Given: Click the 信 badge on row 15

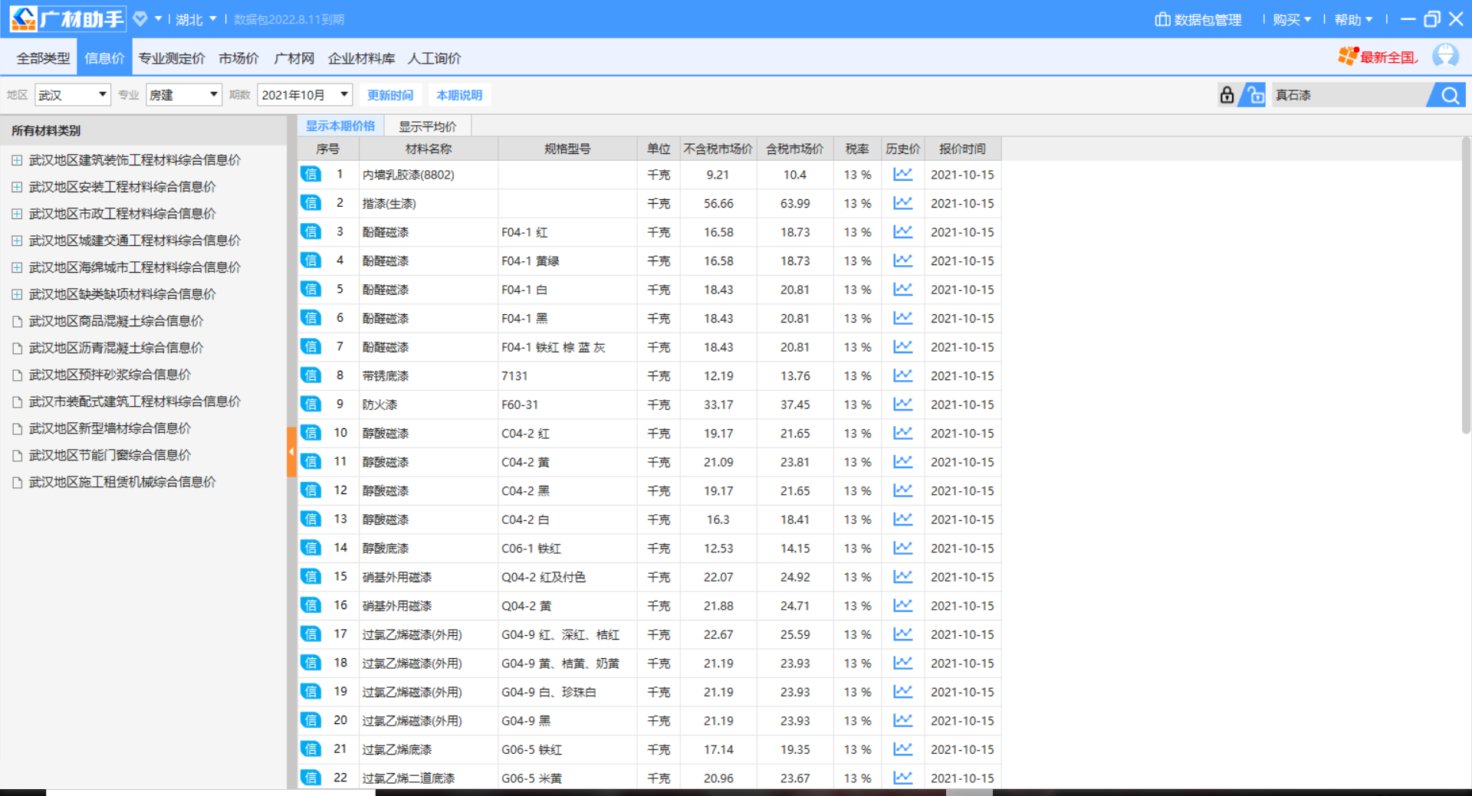Looking at the screenshot, I should coord(310,576).
